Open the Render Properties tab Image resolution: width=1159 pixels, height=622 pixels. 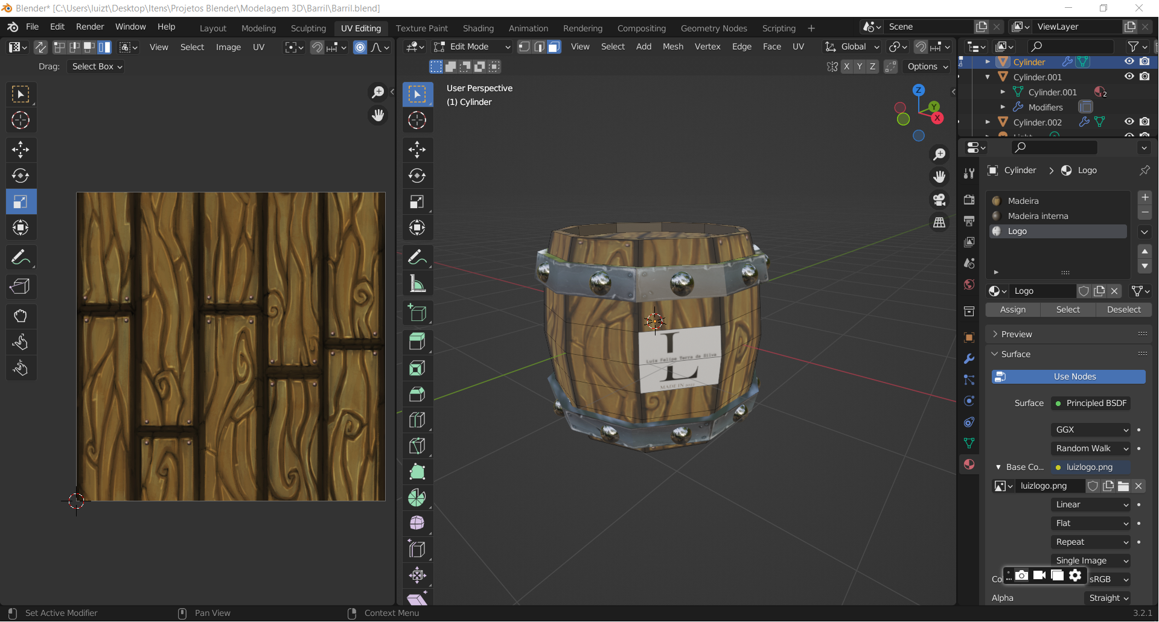(969, 200)
